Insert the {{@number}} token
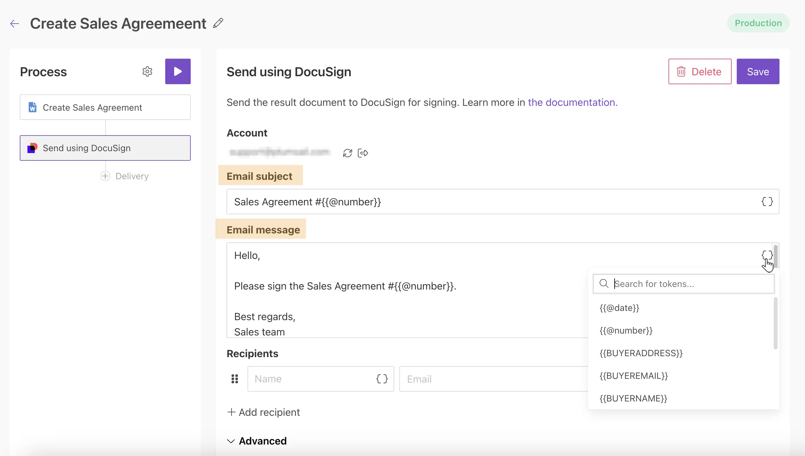 (x=626, y=331)
